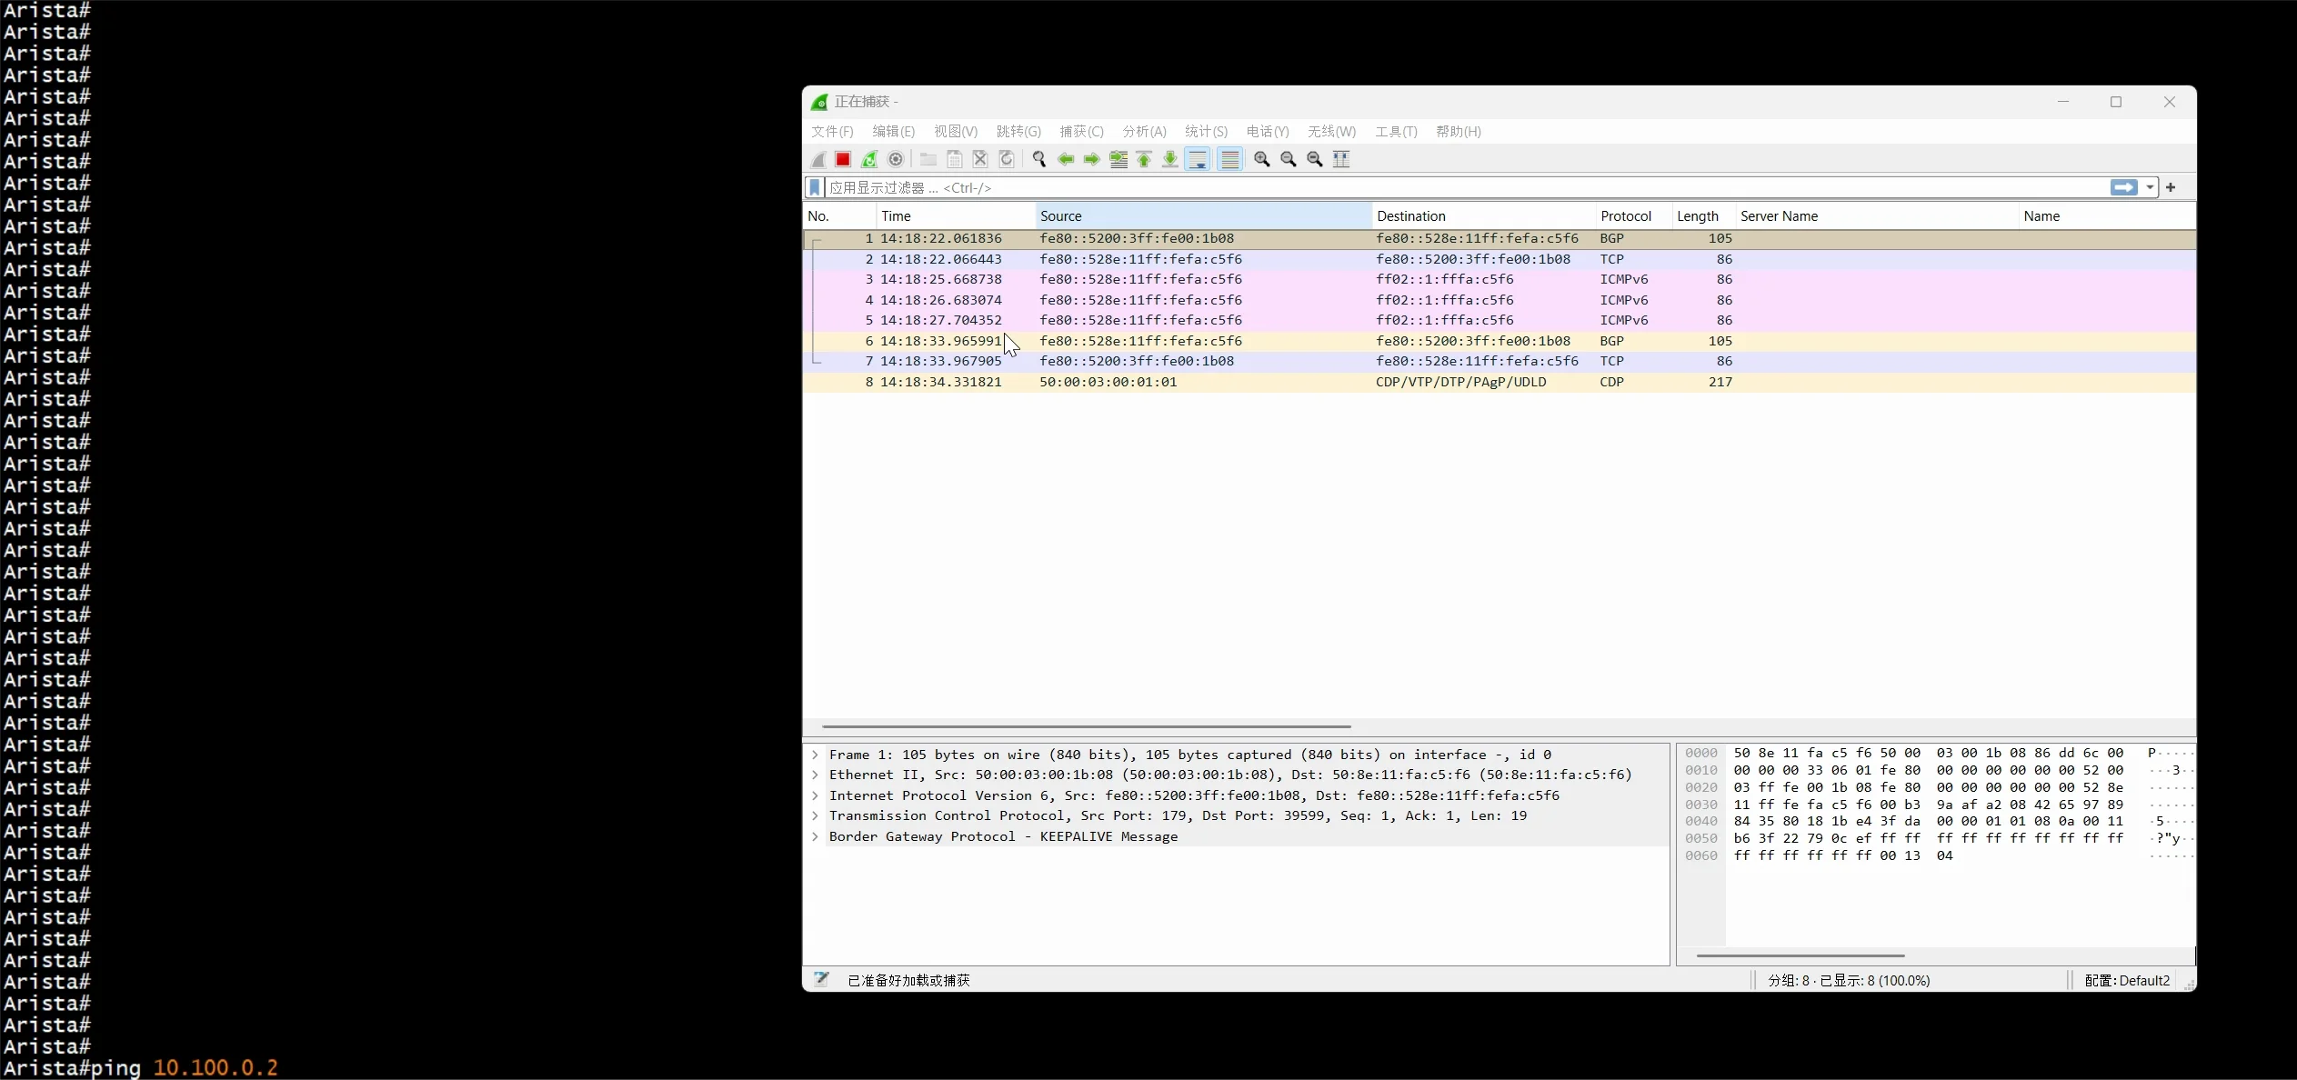The width and height of the screenshot is (2297, 1080).
Task: Click the Wireshark title bar app icon
Action: 819,102
